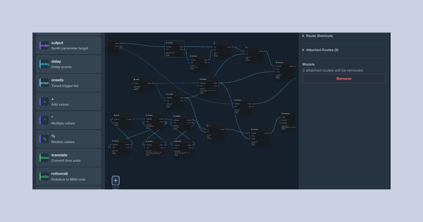Choose the onsets timed trigger list icon
Image resolution: width=423 pixels, height=222 pixels.
(x=44, y=83)
